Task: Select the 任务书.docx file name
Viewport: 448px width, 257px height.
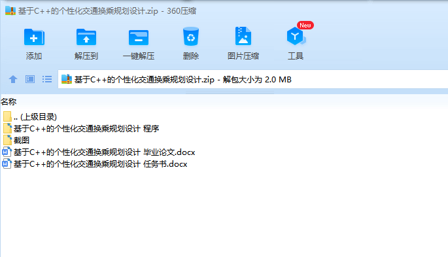Action: (x=100, y=164)
